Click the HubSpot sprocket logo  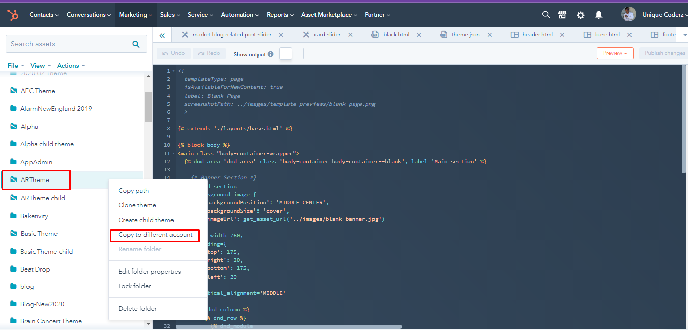point(13,15)
